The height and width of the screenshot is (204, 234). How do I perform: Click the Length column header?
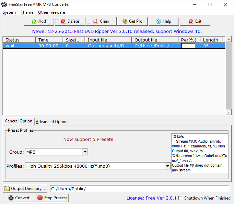click(x=211, y=40)
